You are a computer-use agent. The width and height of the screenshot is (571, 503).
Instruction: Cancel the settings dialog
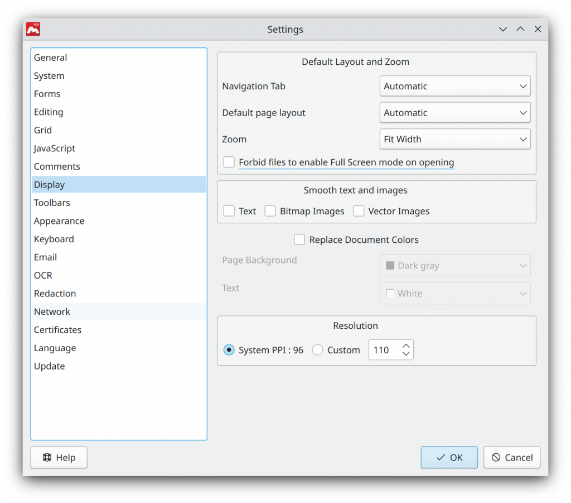(512, 457)
